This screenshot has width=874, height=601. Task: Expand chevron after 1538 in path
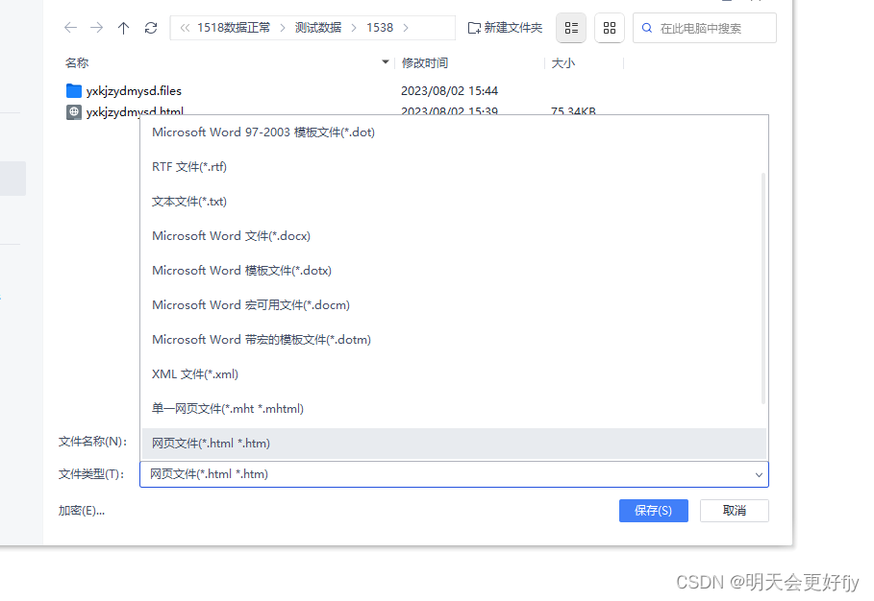pyautogui.click(x=405, y=28)
